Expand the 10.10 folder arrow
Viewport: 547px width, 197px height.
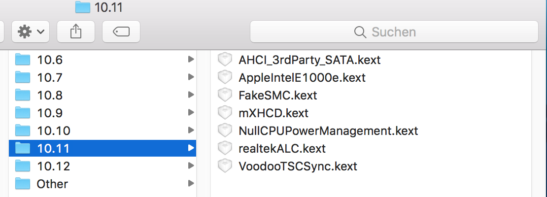tap(191, 131)
